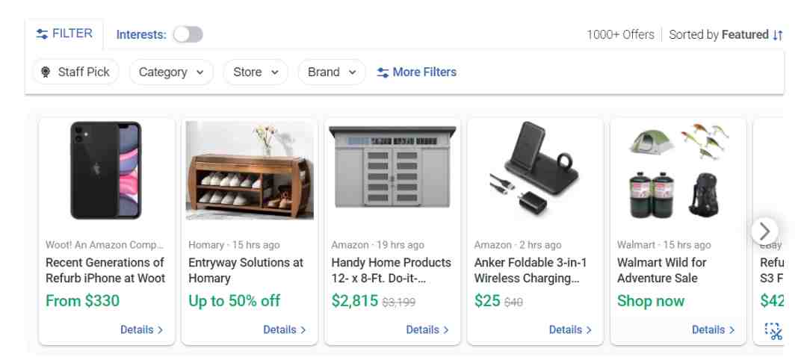Image resolution: width=807 pixels, height=360 pixels.
Task: Expand the Brand dropdown
Action: coord(332,72)
